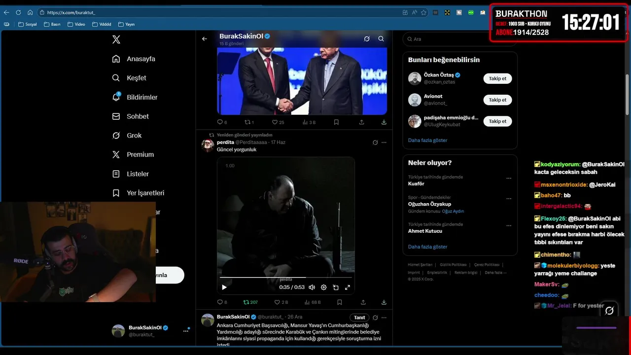Screen dimensions: 631x355
Task: Add this page to favorites (star icon)
Action: 423,12
